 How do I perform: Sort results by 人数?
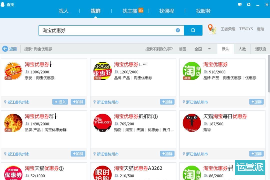pos(242,49)
